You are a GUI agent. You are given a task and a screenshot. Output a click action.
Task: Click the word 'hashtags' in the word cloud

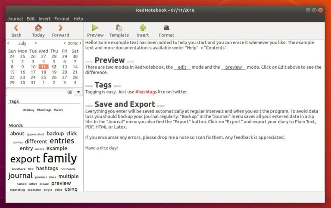pyautogui.click(x=47, y=168)
